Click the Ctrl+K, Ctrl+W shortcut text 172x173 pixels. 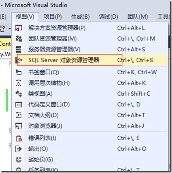point(137,72)
